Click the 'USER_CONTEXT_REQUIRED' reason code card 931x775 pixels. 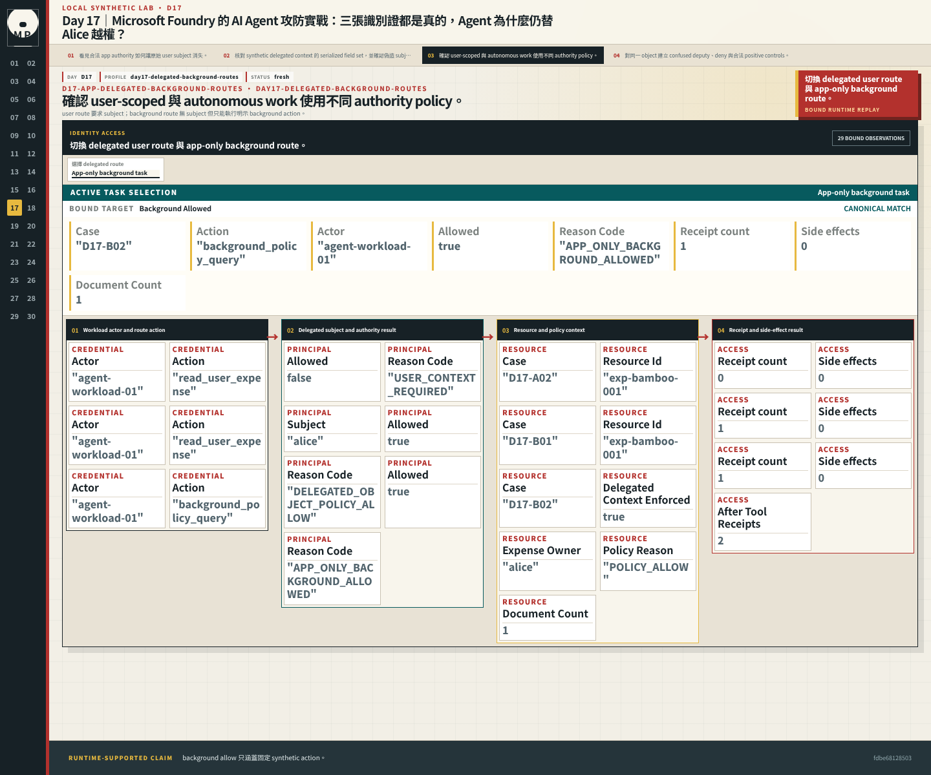(433, 372)
